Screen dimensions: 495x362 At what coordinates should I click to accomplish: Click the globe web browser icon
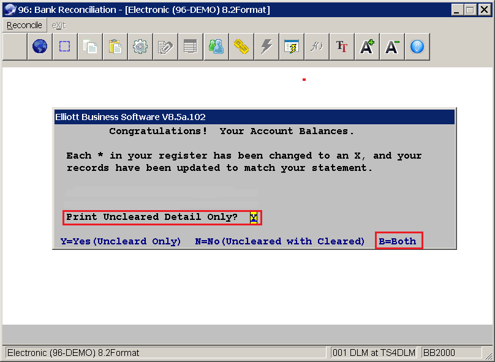40,47
